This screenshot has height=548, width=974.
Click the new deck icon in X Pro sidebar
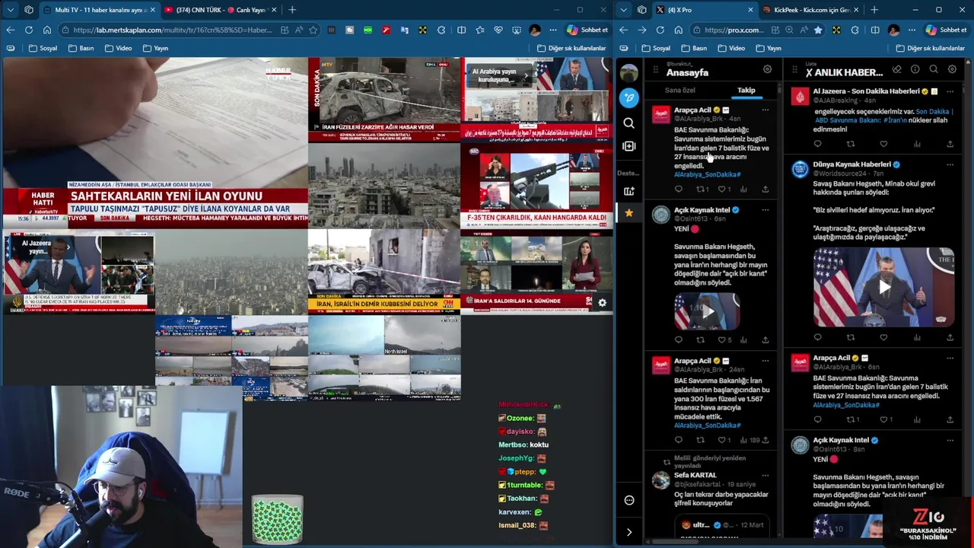pyautogui.click(x=629, y=191)
